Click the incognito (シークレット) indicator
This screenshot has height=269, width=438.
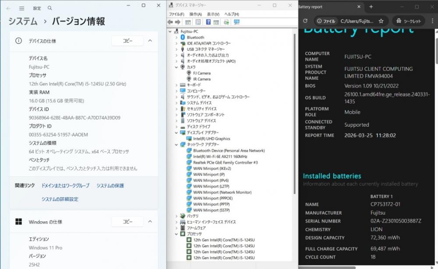(409, 21)
